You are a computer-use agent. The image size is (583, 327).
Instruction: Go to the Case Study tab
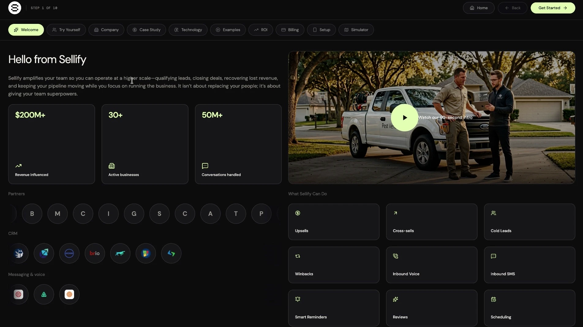(146, 30)
